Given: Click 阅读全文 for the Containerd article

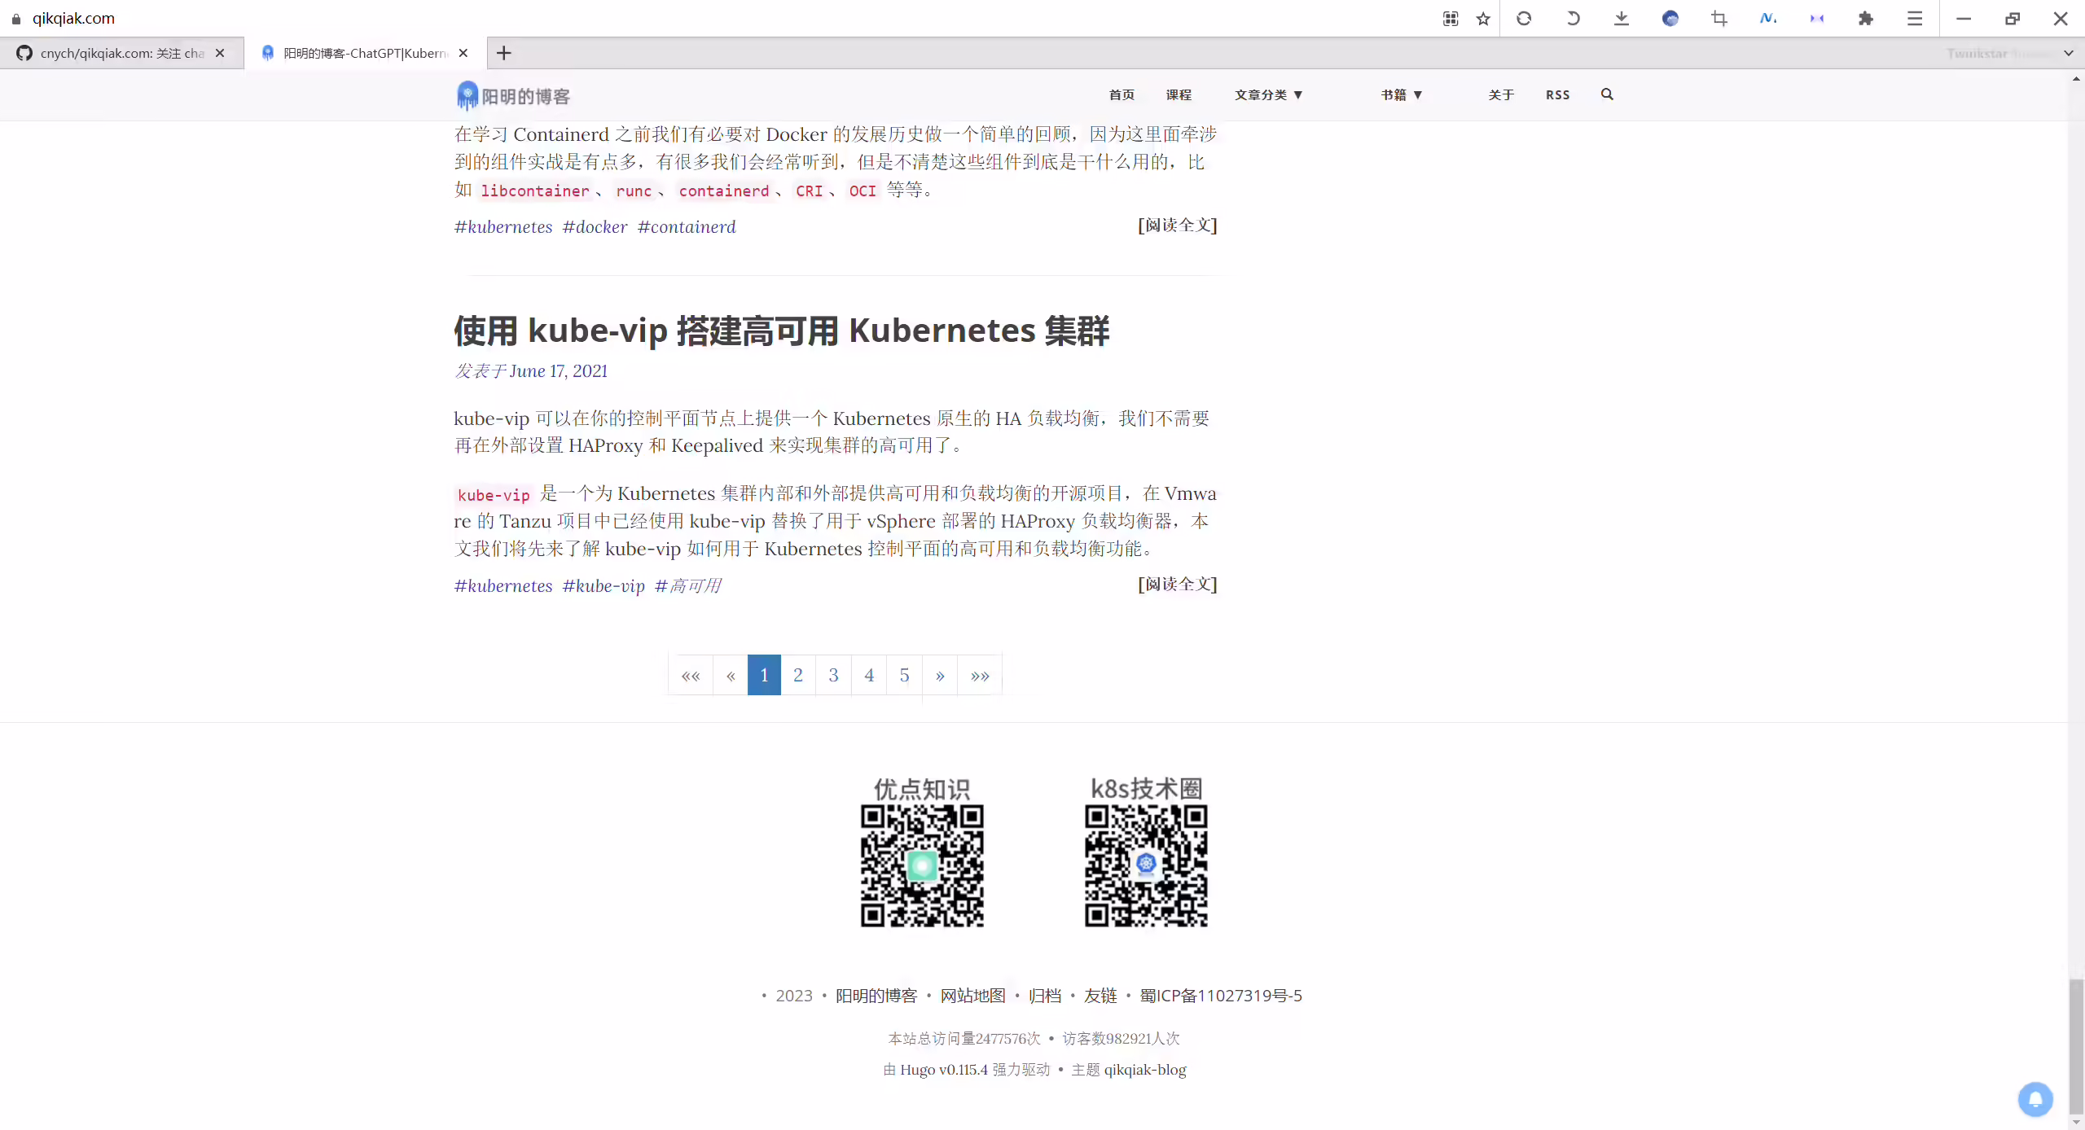Looking at the screenshot, I should [x=1178, y=226].
